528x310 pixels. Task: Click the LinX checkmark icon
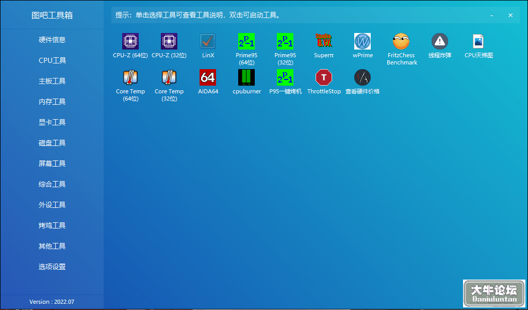click(208, 41)
